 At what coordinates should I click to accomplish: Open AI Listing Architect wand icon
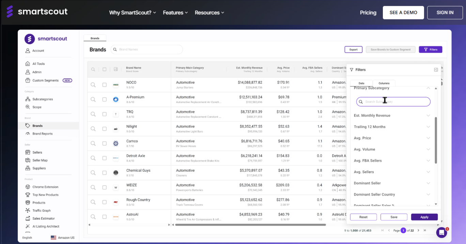coord(28,226)
